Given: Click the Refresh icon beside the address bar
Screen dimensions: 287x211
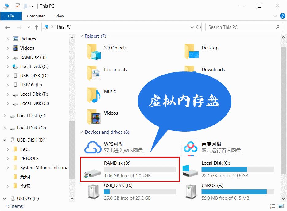Looking at the screenshot, I should pyautogui.click(x=199, y=27).
